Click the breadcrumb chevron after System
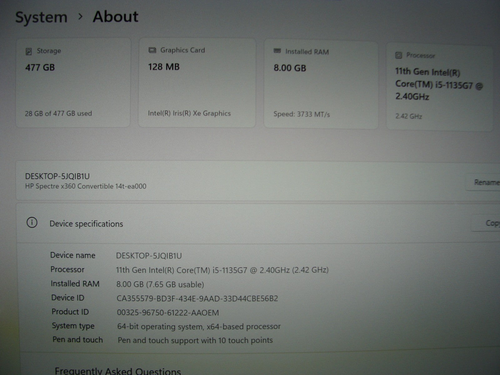This screenshot has height=375, width=500. coord(80,17)
